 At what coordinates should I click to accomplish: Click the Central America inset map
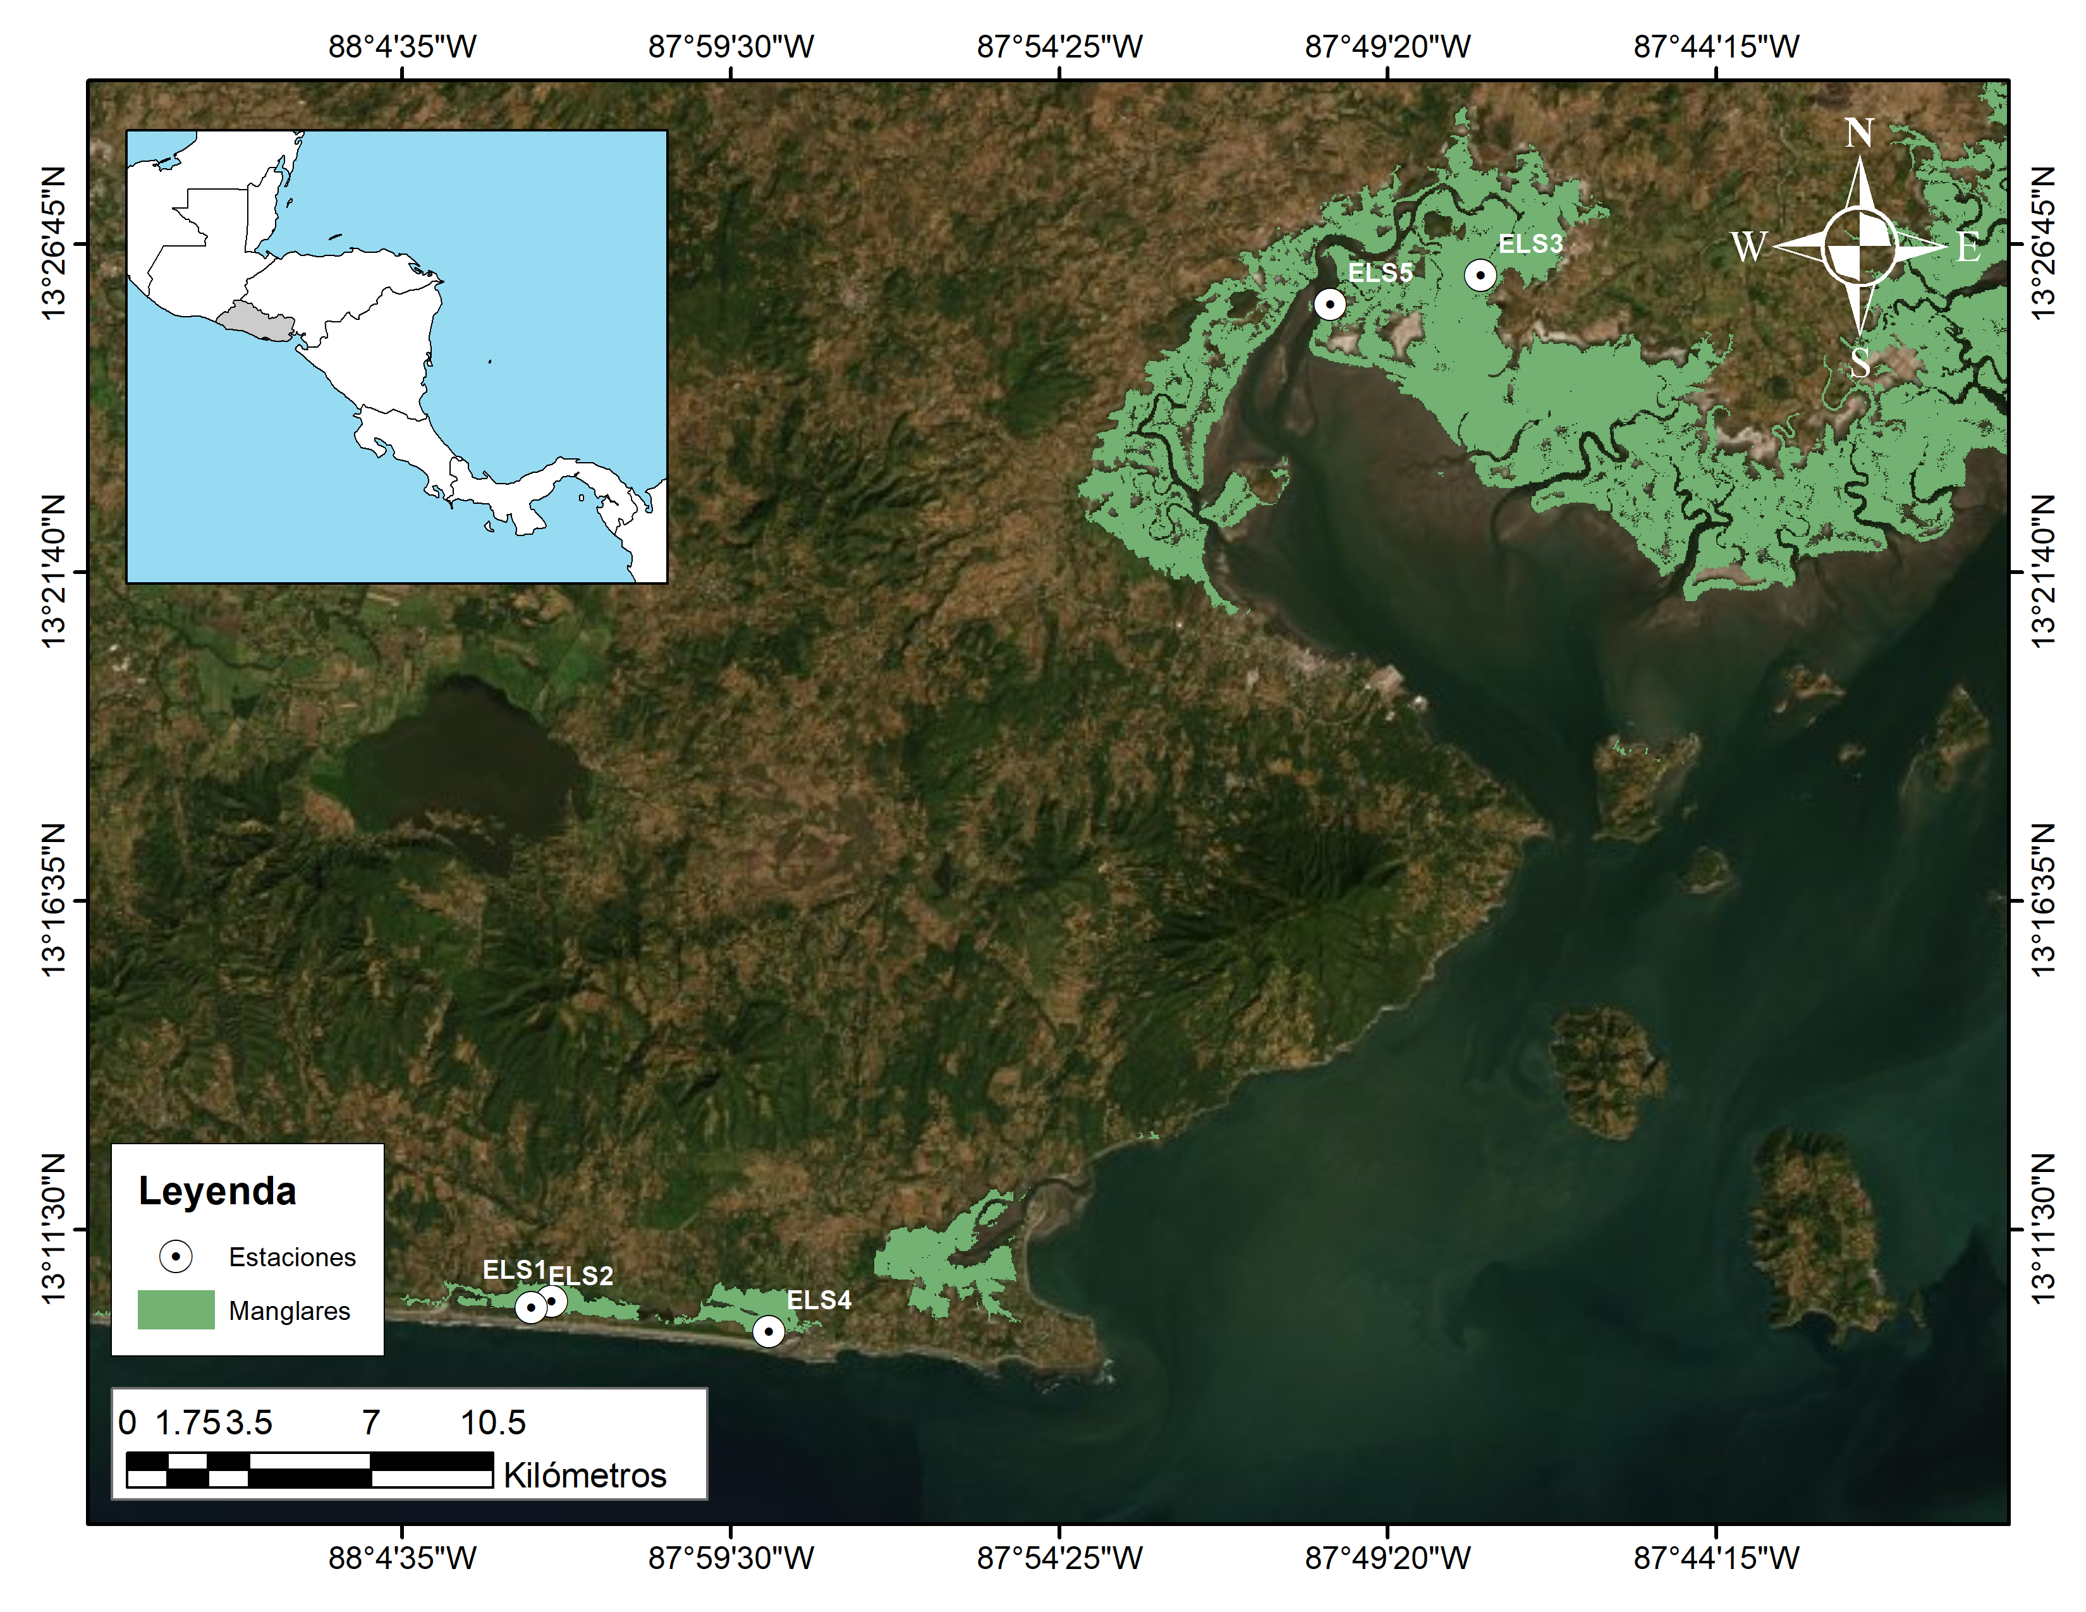[396, 356]
